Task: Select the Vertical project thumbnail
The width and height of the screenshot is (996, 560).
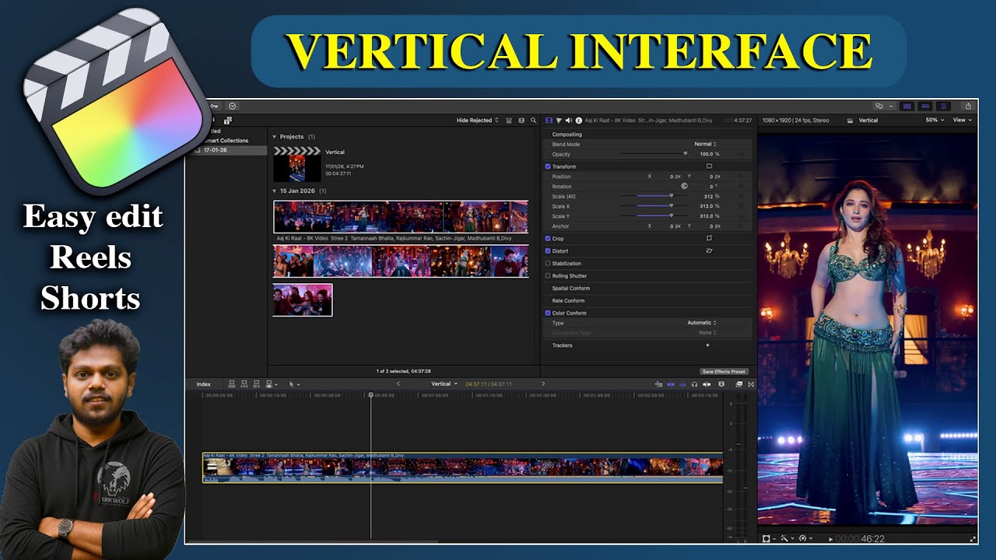Action: point(297,163)
